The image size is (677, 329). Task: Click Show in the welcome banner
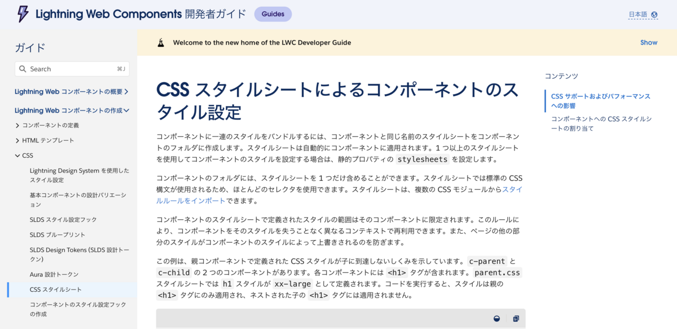[649, 42]
